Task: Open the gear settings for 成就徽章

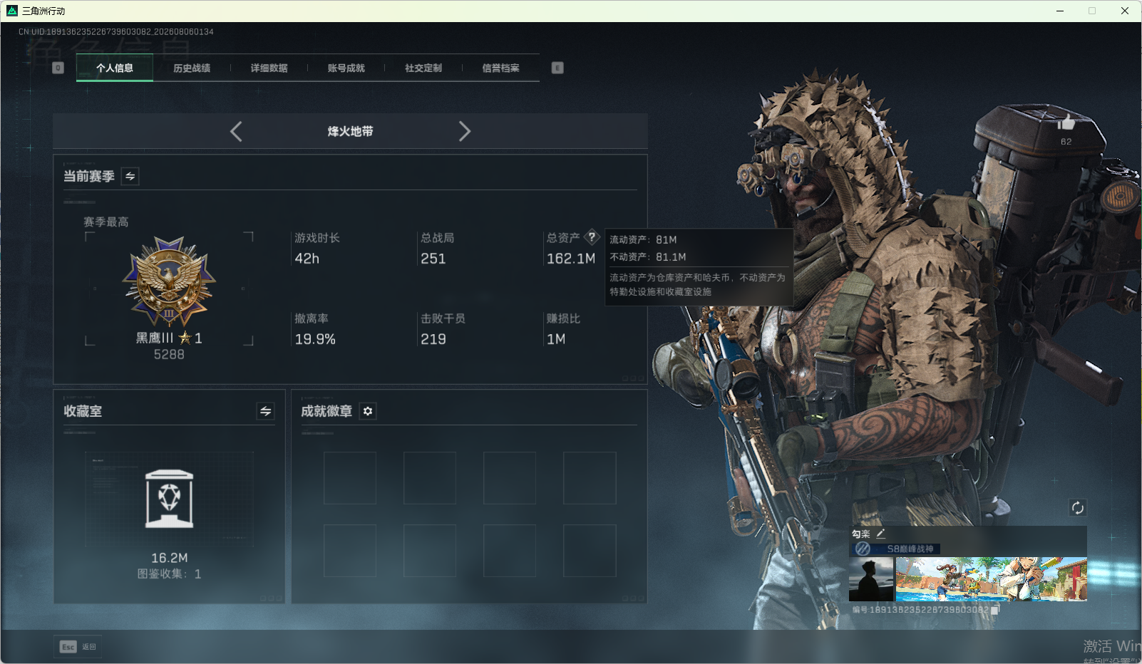Action: pos(368,411)
